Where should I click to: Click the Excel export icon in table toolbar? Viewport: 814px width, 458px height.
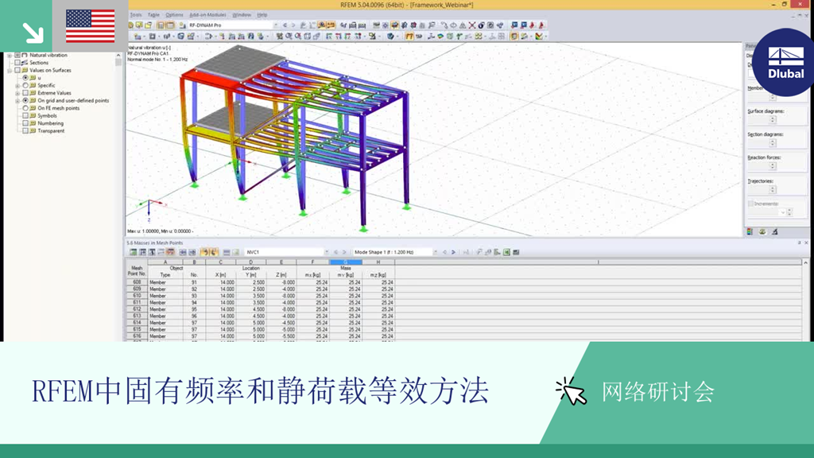coord(506,252)
